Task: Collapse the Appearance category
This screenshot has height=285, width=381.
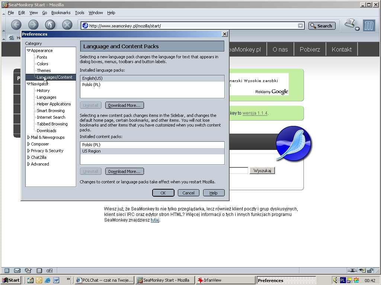Action: click(x=29, y=50)
